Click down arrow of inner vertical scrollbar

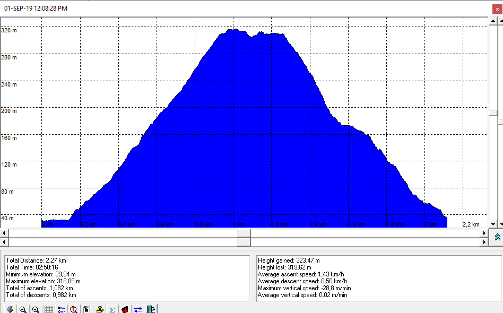(x=493, y=224)
